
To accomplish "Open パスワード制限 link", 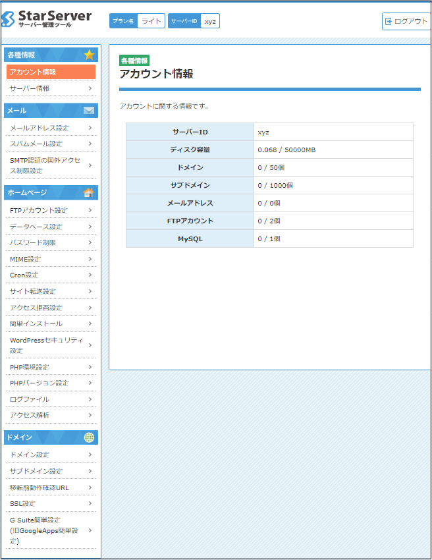I will click(51, 242).
